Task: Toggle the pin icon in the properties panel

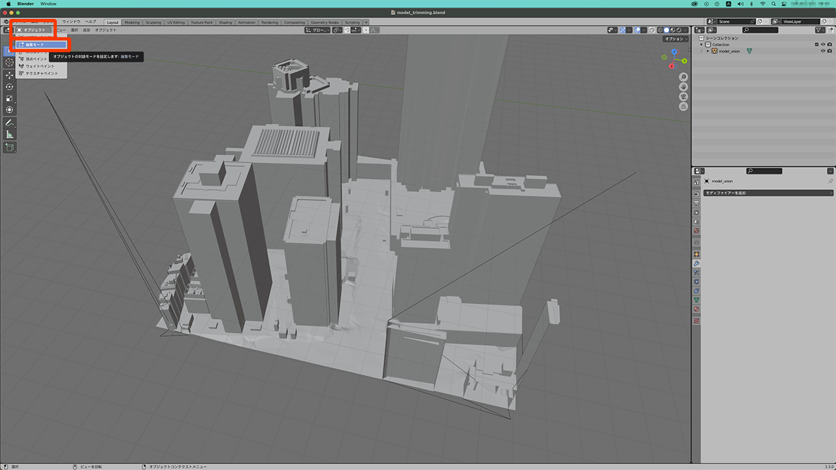Action: 830,181
